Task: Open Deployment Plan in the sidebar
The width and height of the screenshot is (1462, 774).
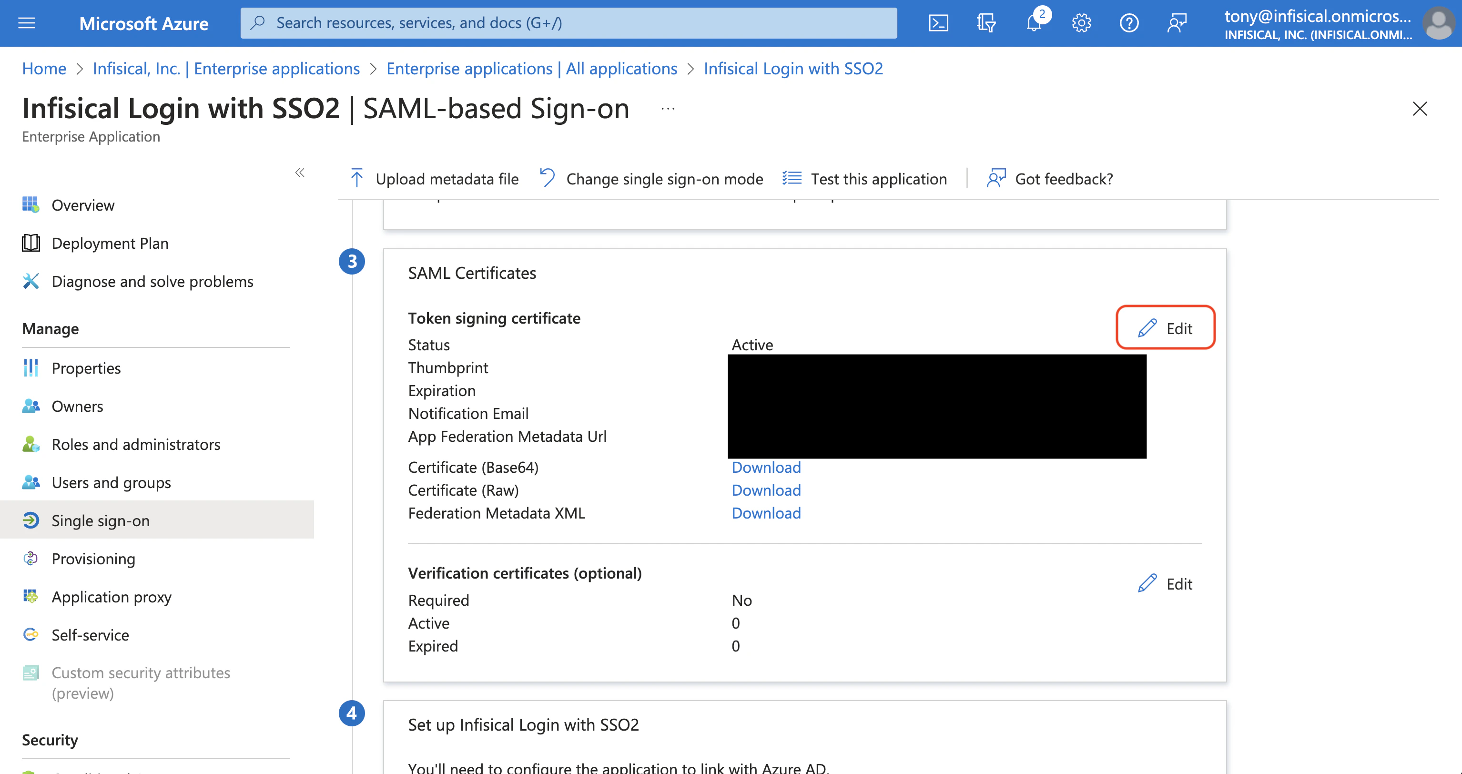Action: coord(110,243)
